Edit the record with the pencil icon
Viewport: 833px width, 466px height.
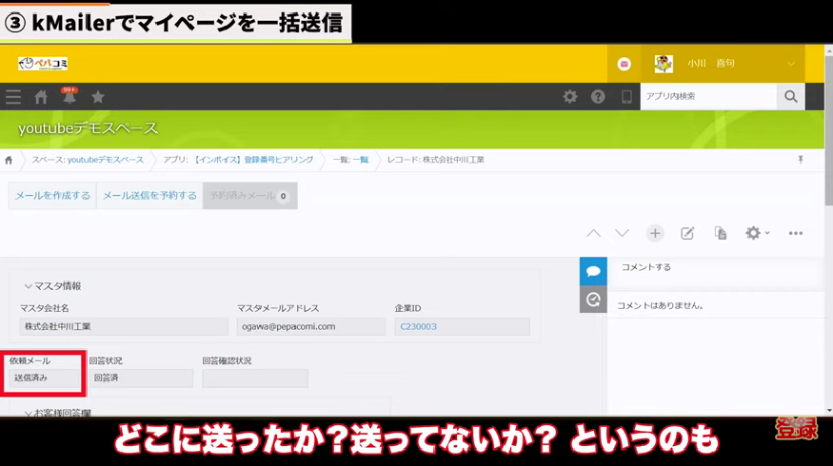click(687, 233)
